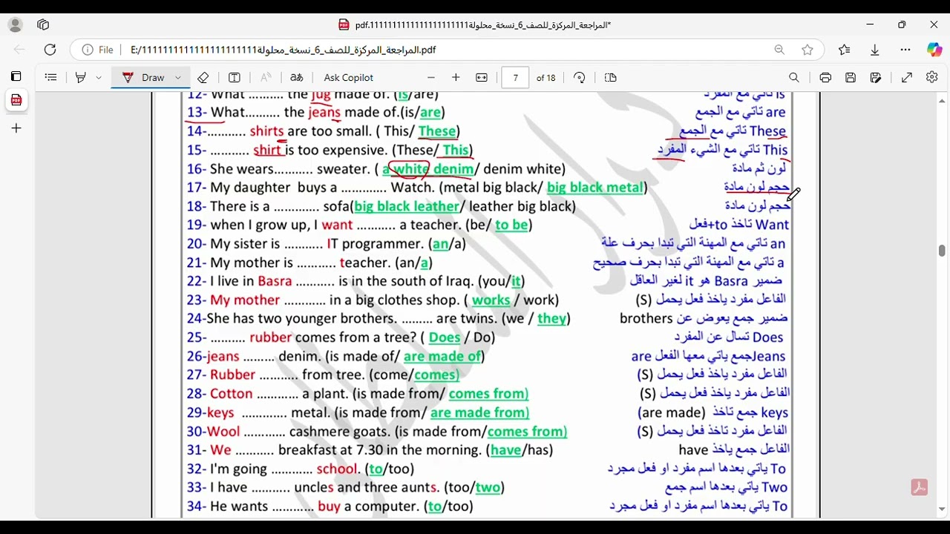Viewport: 950px width, 534px height.
Task: Click the Read aloud icon
Action: coord(266,77)
